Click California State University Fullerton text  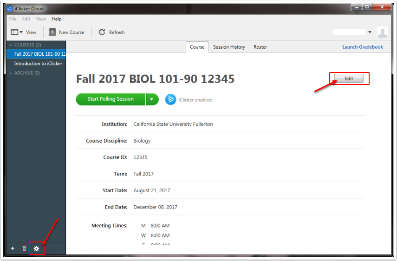tap(173, 124)
